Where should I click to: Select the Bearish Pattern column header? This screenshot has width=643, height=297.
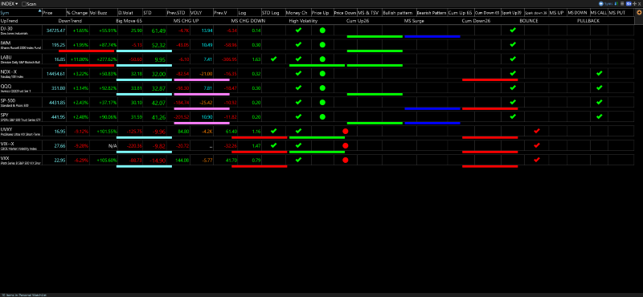coord(432,13)
